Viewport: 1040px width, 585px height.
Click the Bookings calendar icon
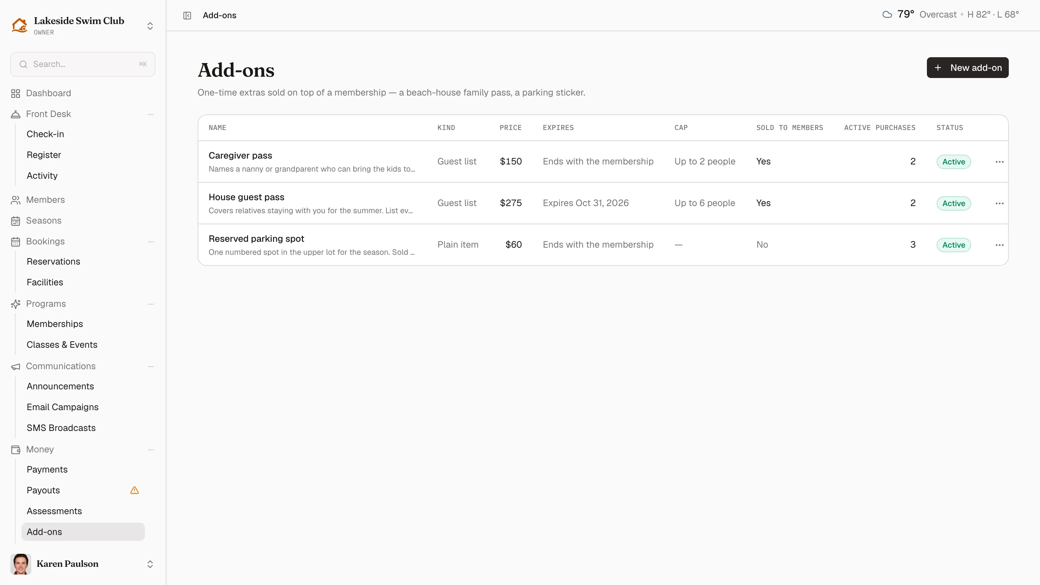[x=15, y=241]
